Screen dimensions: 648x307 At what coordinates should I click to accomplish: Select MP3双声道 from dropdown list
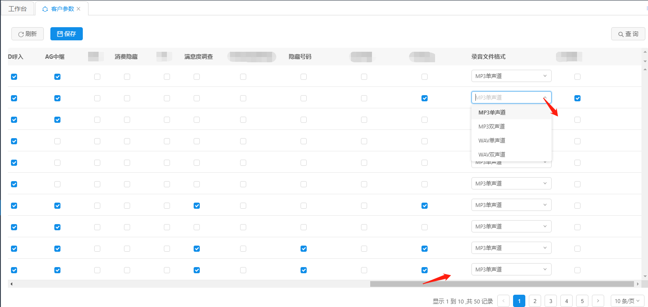492,126
